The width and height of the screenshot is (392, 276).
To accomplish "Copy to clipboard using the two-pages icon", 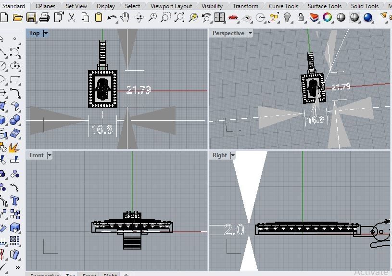I will click(85, 17).
